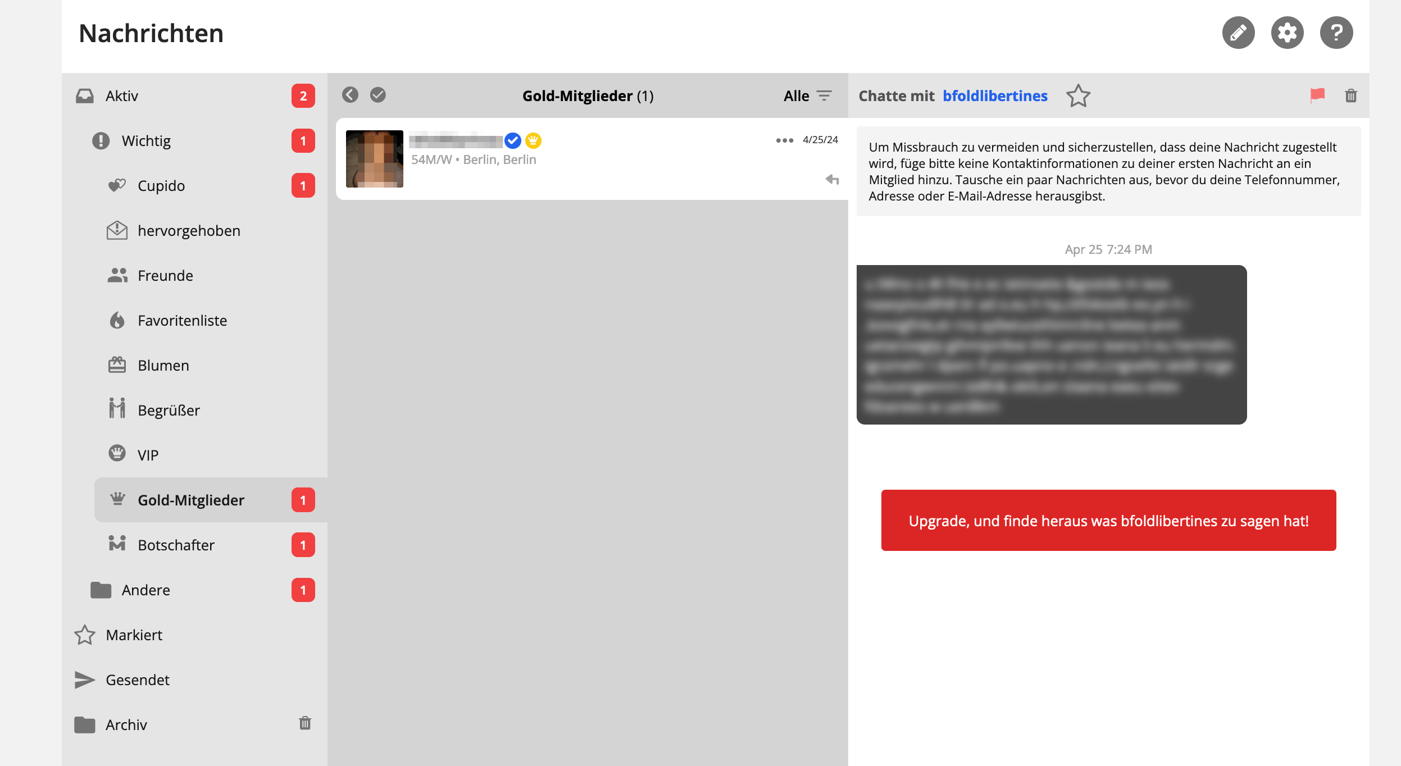Open three-dots options on message row
1401x766 pixels.
[x=784, y=140]
